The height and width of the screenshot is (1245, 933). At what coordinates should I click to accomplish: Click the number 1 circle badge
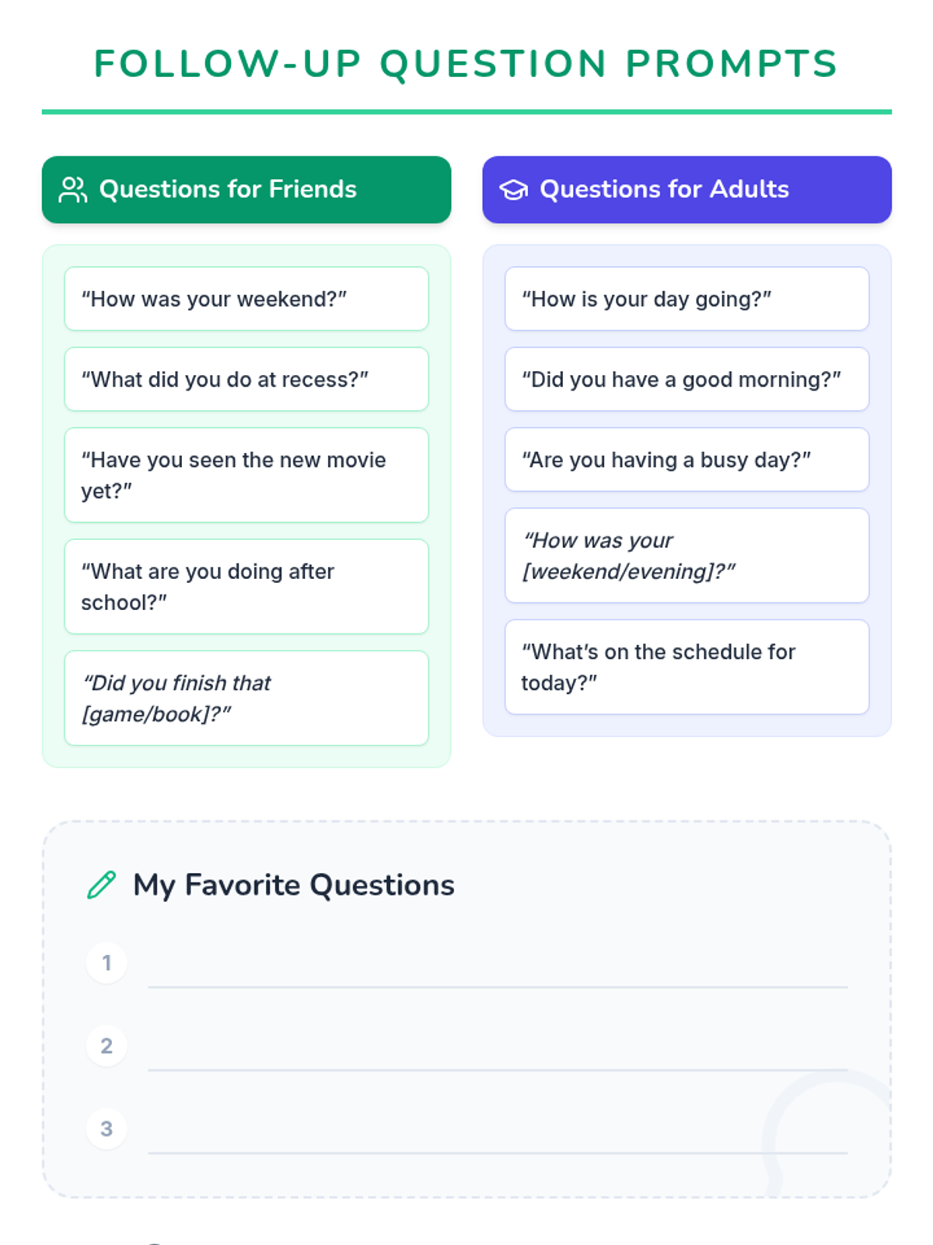tap(107, 963)
